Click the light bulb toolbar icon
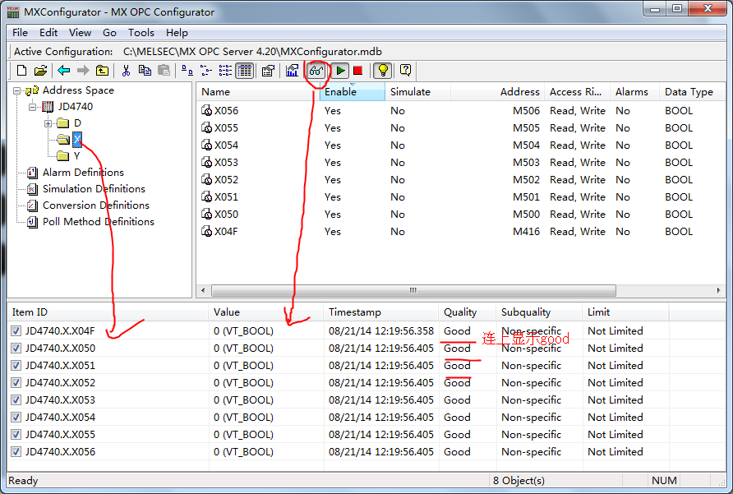733x494 pixels. tap(381, 71)
